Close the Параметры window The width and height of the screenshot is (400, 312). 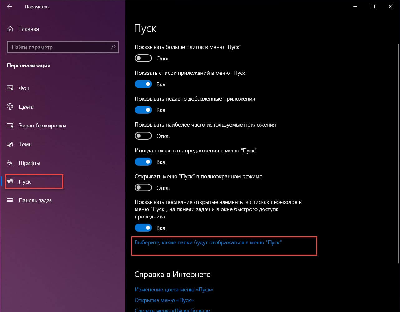pos(390,7)
